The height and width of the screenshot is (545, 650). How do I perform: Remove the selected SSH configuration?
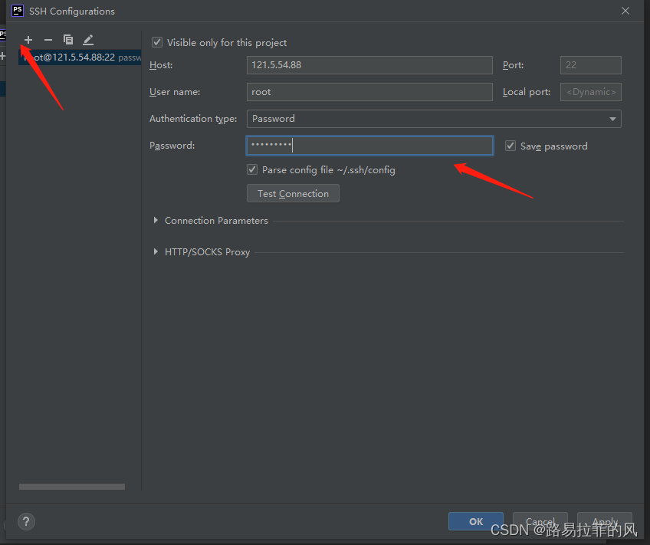coord(48,40)
